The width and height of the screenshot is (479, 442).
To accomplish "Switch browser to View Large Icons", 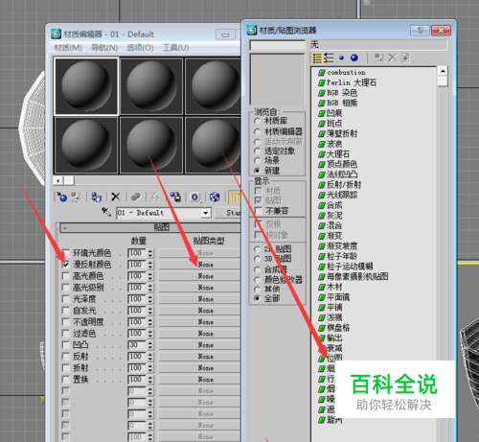I will 354,58.
